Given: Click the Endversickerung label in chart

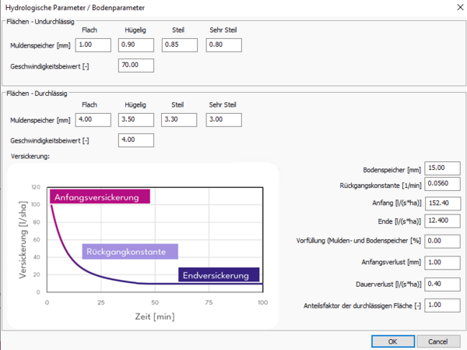Looking at the screenshot, I should (219, 275).
